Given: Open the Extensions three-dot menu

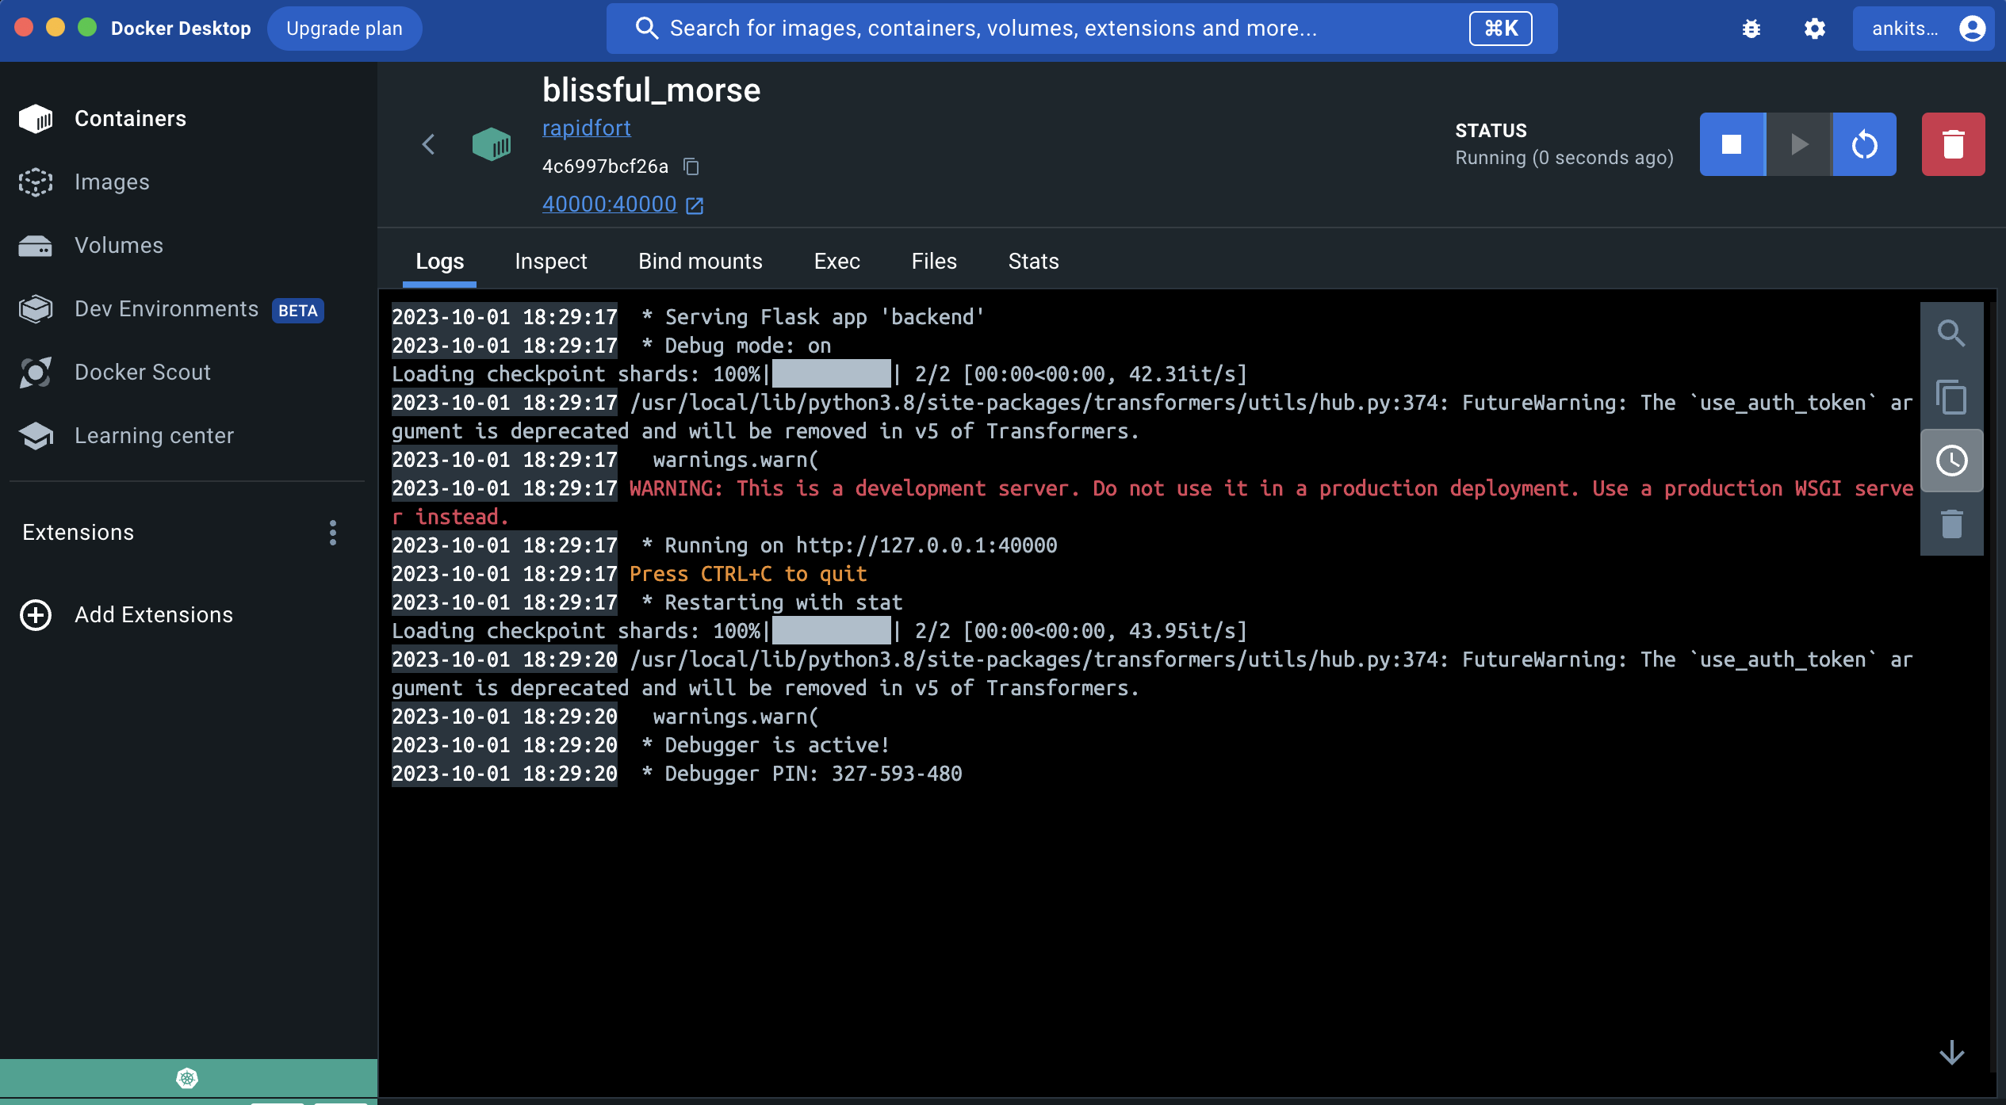Looking at the screenshot, I should [333, 533].
